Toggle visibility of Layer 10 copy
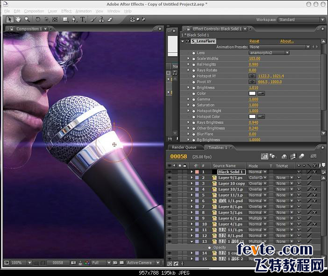Image resolution: width=328 pixels, height=276 pixels. 170,184
